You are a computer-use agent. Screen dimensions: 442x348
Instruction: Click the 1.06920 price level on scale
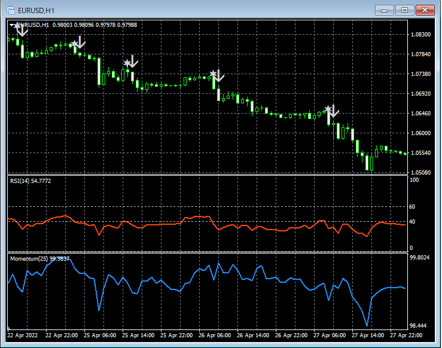click(x=421, y=93)
